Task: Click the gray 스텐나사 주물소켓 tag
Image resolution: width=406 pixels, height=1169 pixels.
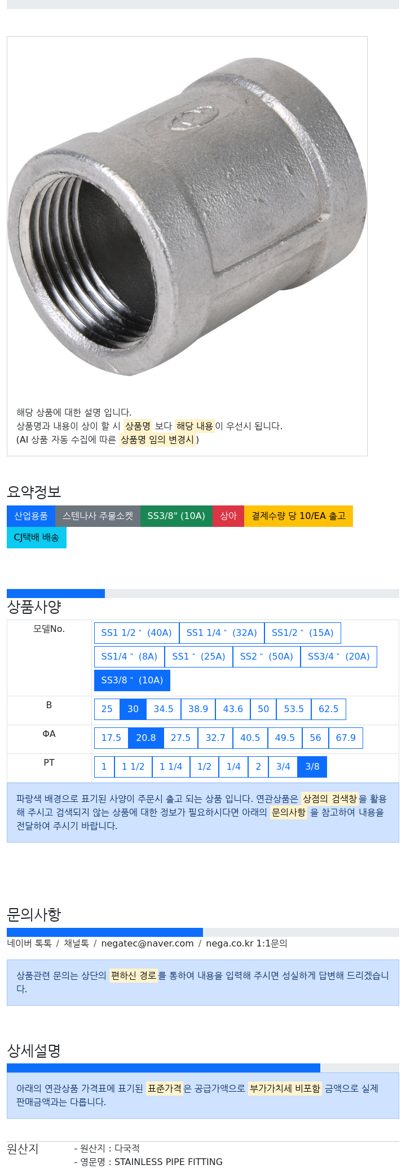Action: tap(98, 516)
